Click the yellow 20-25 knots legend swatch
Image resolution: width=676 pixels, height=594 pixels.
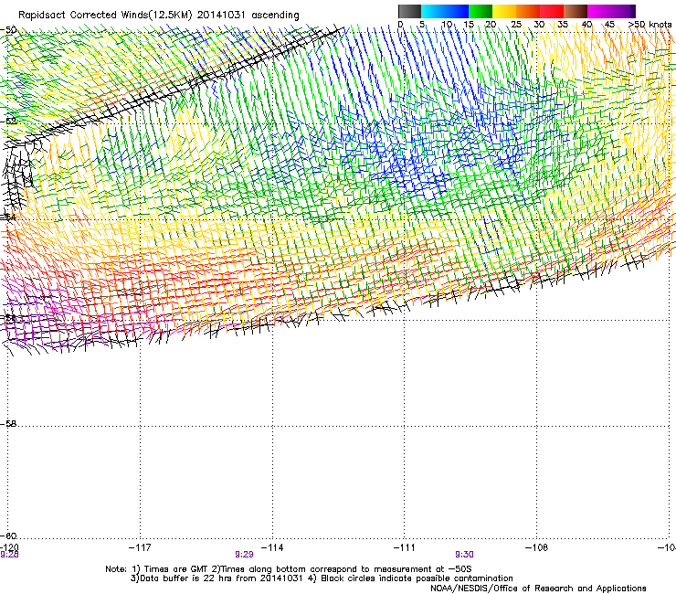click(504, 11)
